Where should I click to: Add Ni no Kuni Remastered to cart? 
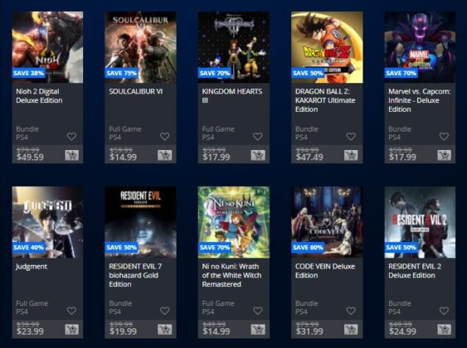258,329
